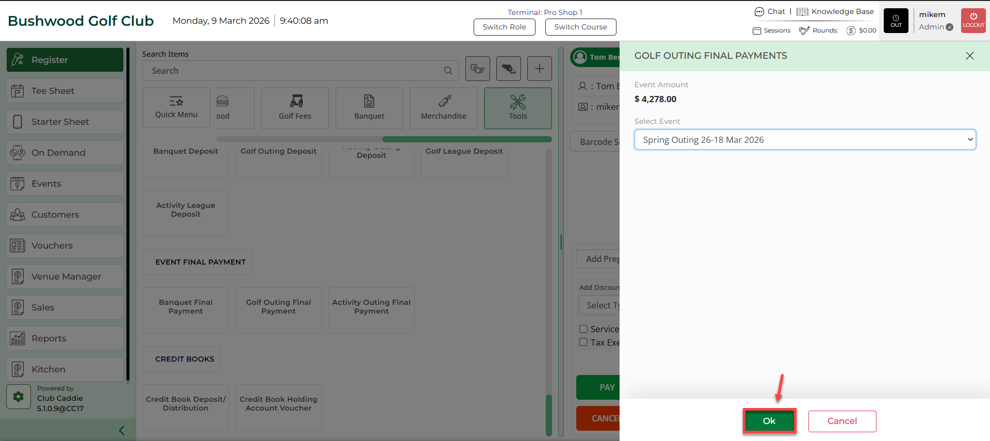
Task: Click the Tee Sheet sidebar icon
Action: (x=18, y=91)
